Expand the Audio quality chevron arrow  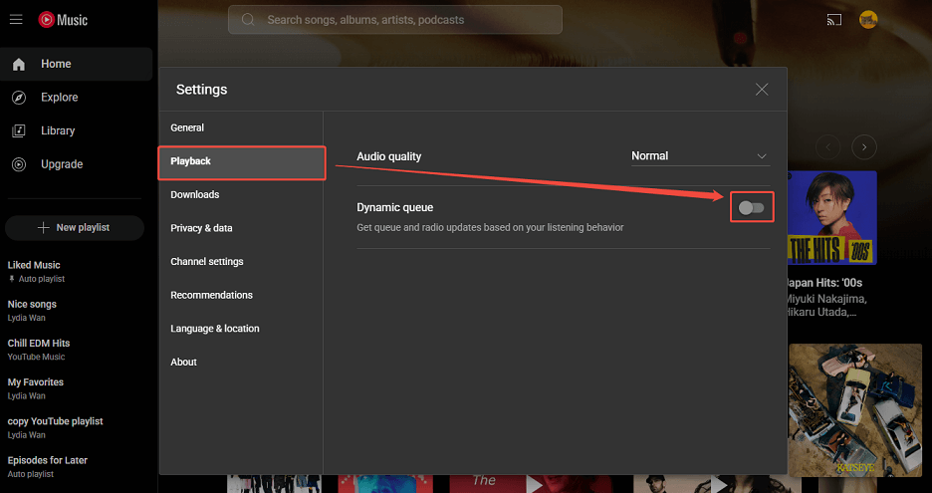[x=762, y=156]
